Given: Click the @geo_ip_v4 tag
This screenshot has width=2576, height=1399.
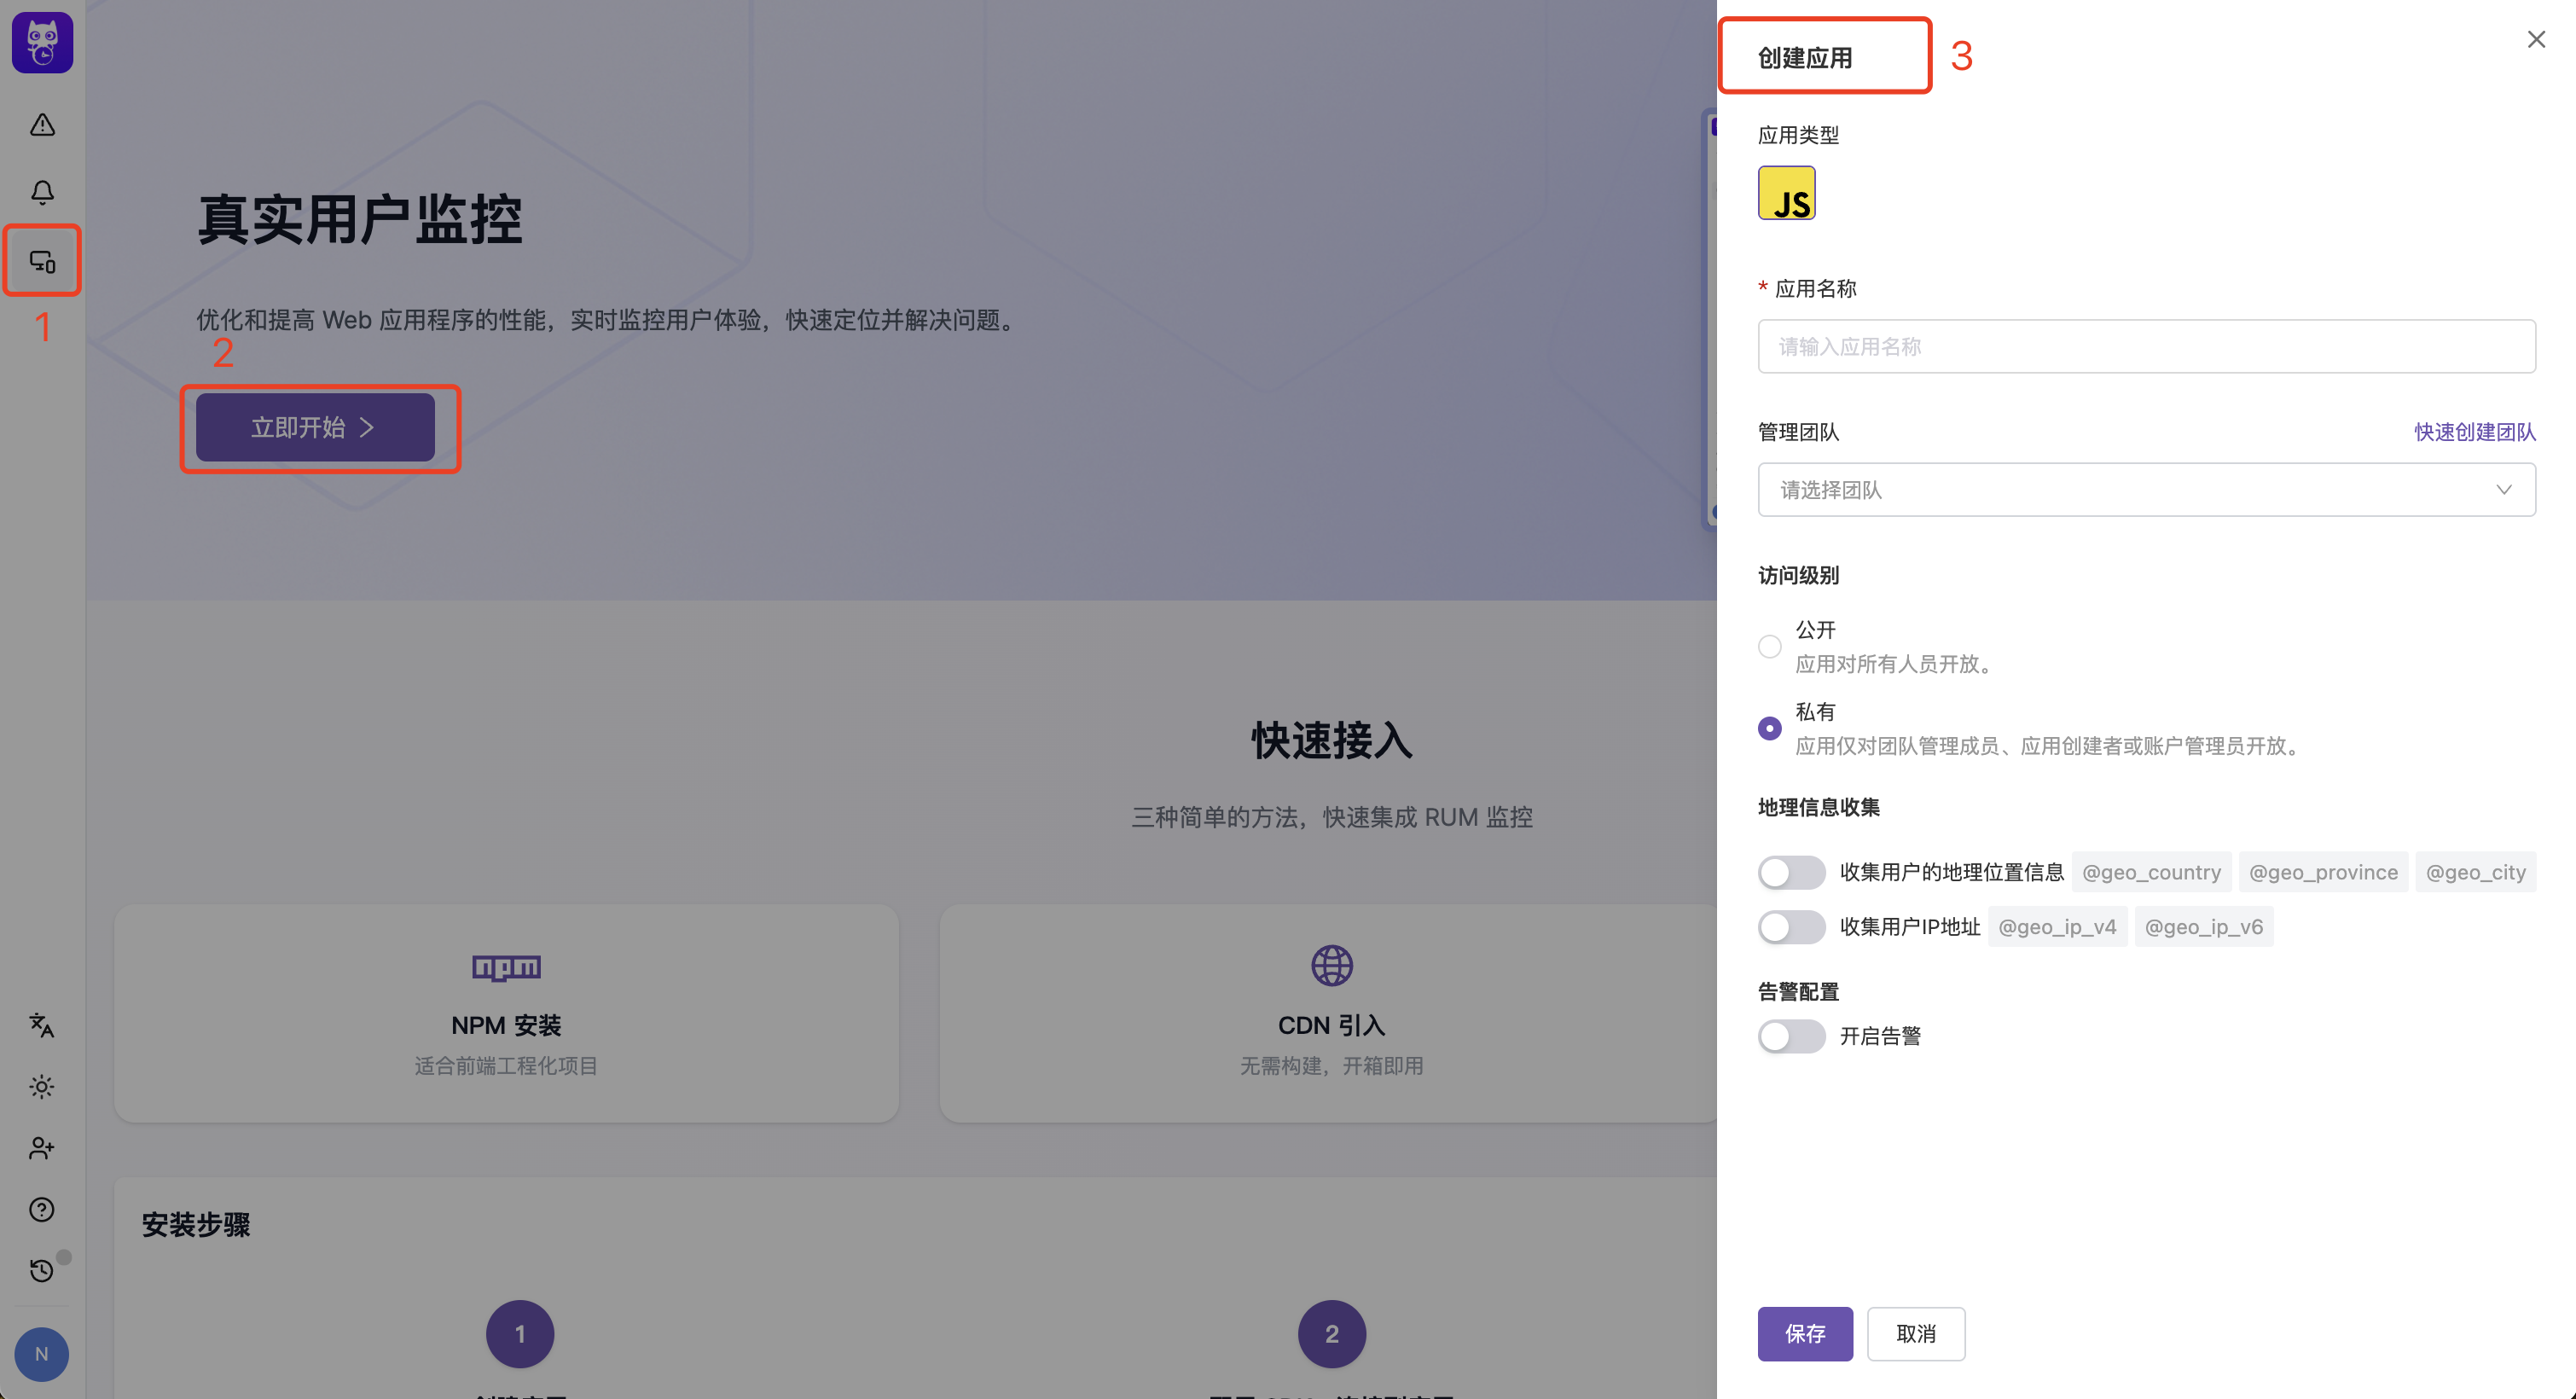Looking at the screenshot, I should coord(2057,927).
